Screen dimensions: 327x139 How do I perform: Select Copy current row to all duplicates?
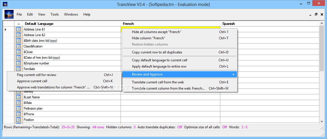[180, 52]
